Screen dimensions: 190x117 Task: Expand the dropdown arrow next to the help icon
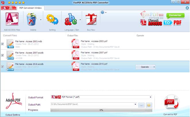[x=106, y=13]
